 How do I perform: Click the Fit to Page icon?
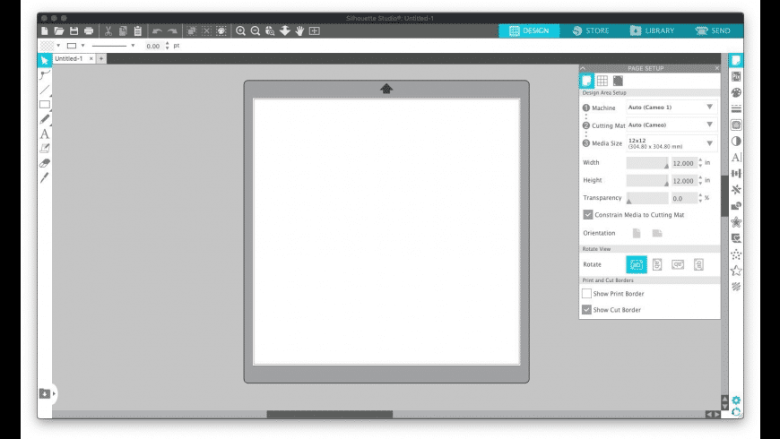(315, 30)
